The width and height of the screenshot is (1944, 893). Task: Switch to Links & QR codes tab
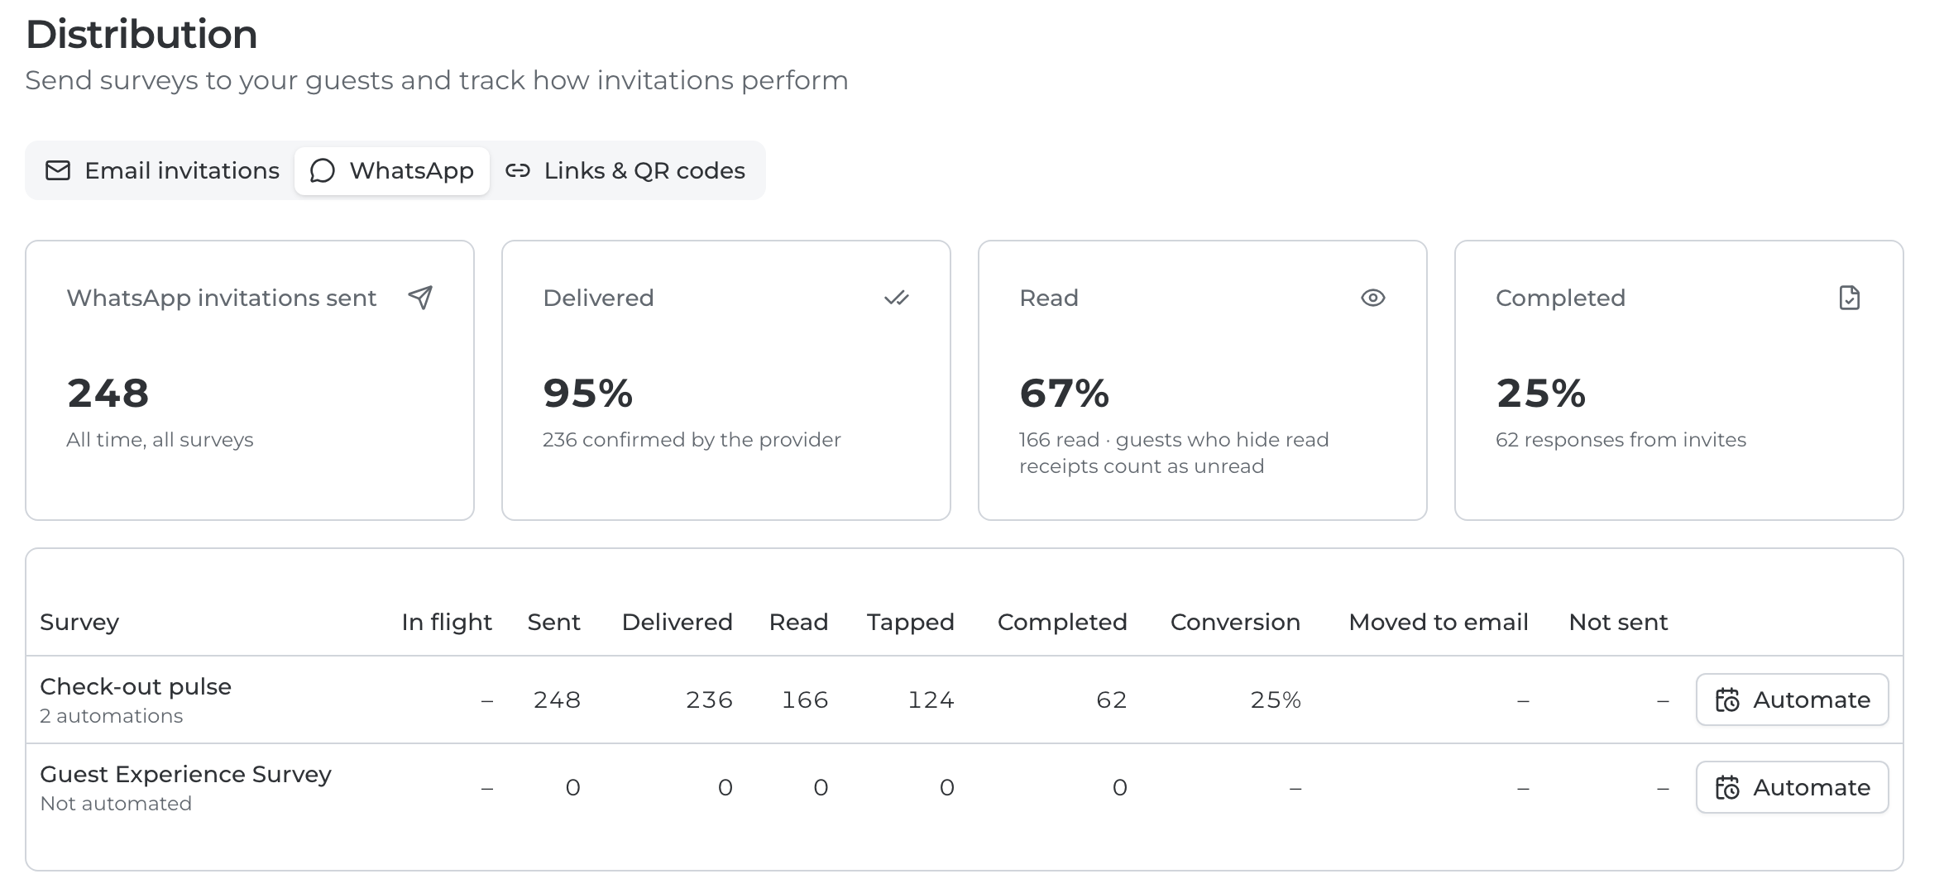625,170
